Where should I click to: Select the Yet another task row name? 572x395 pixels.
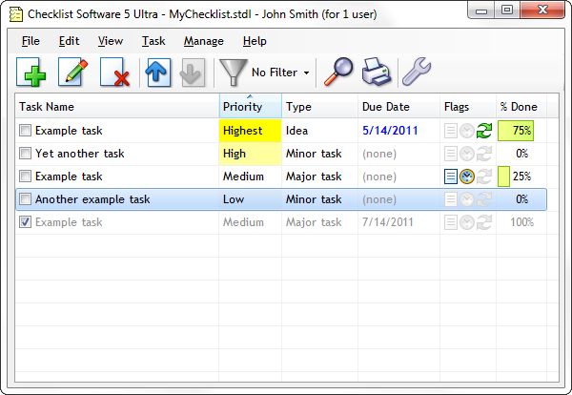[79, 154]
